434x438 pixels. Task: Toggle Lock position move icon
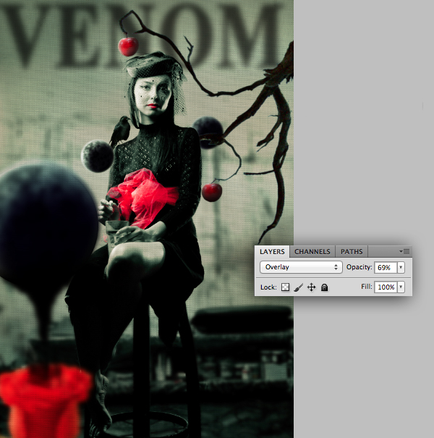point(311,287)
